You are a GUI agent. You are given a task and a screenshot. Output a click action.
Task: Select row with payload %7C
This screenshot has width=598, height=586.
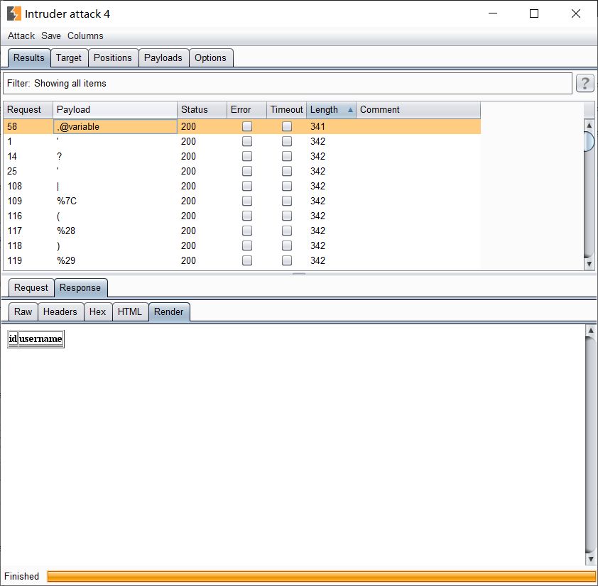coord(241,201)
